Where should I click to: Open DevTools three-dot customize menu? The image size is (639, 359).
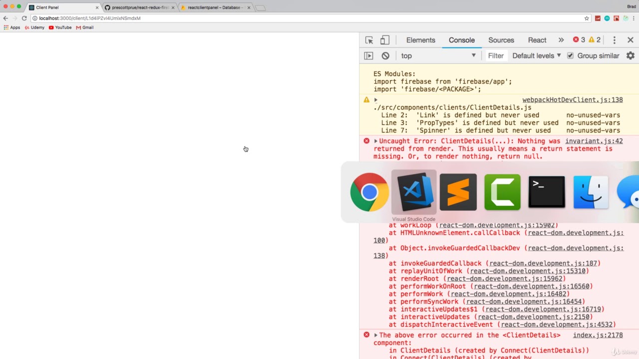pos(615,40)
